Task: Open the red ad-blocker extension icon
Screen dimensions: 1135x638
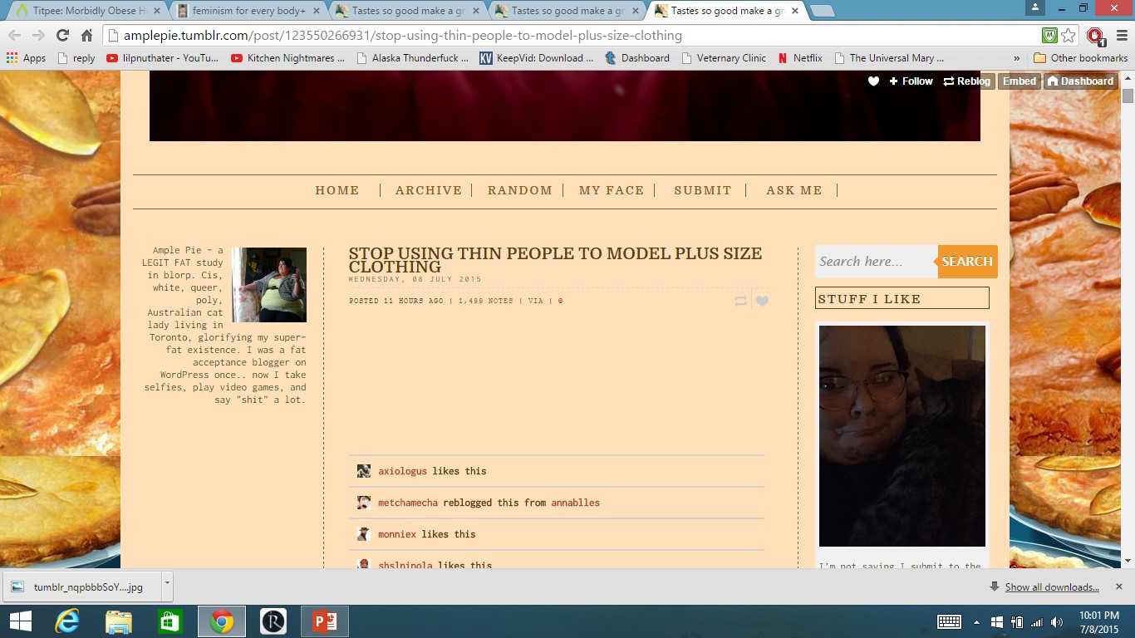Action: 1095,36
